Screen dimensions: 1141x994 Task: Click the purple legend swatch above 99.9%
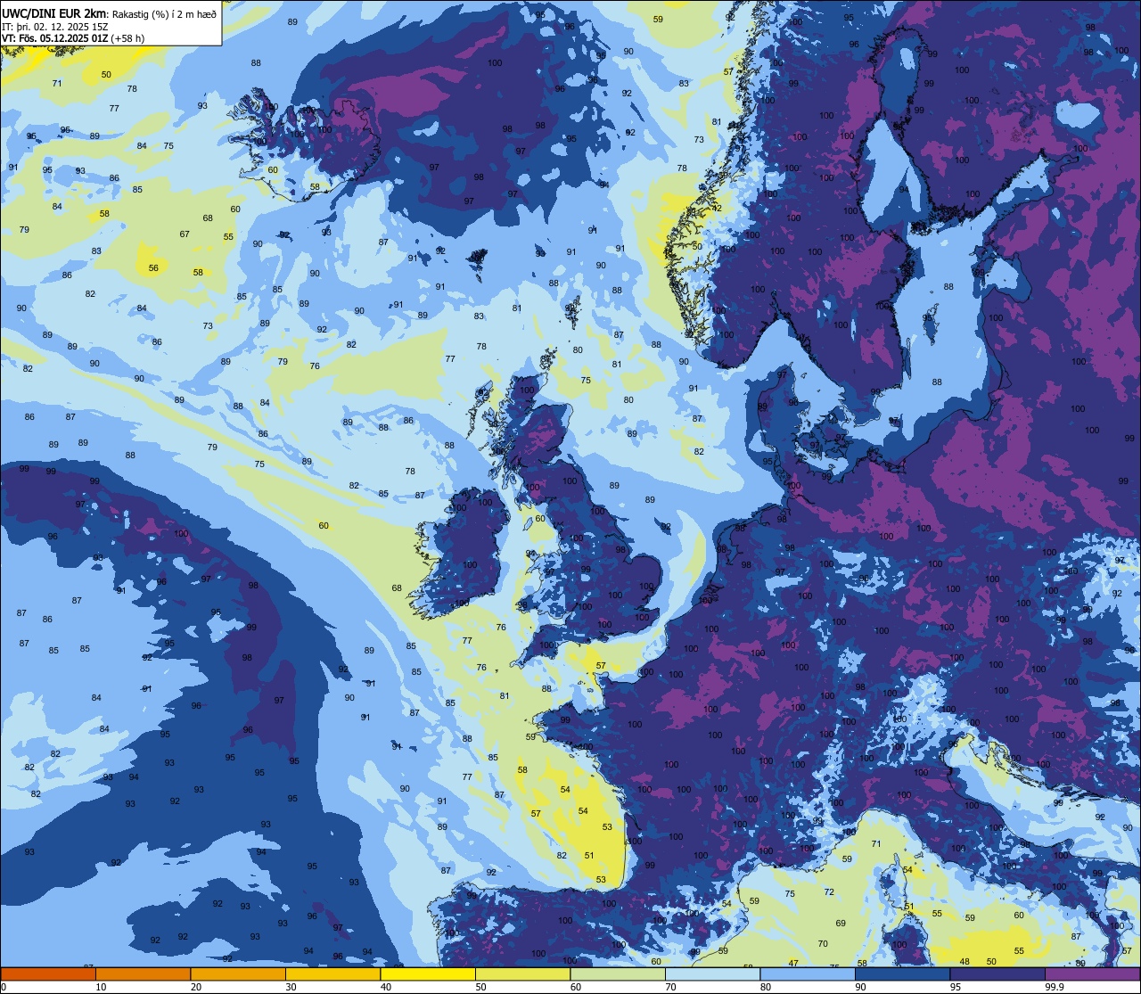1093,973
